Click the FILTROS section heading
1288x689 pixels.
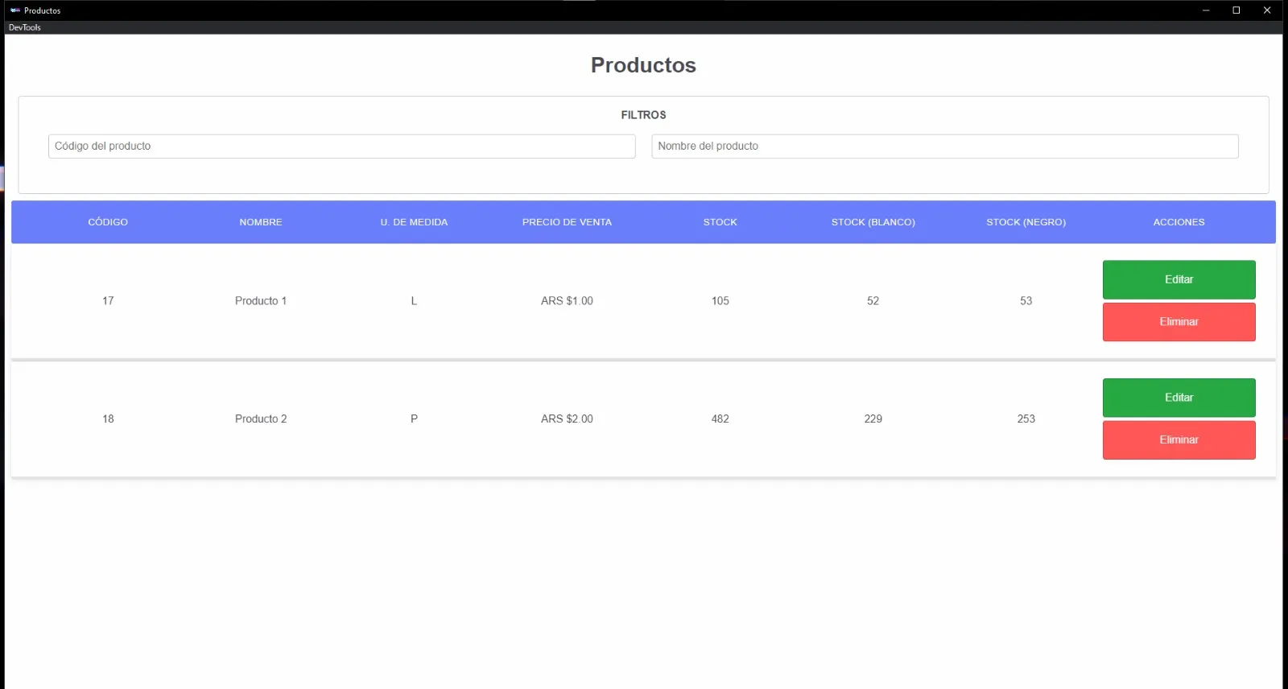click(644, 115)
